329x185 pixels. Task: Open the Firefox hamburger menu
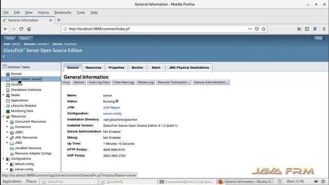tap(324, 29)
